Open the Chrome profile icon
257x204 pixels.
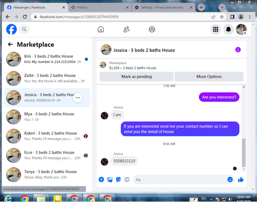(x=241, y=16)
